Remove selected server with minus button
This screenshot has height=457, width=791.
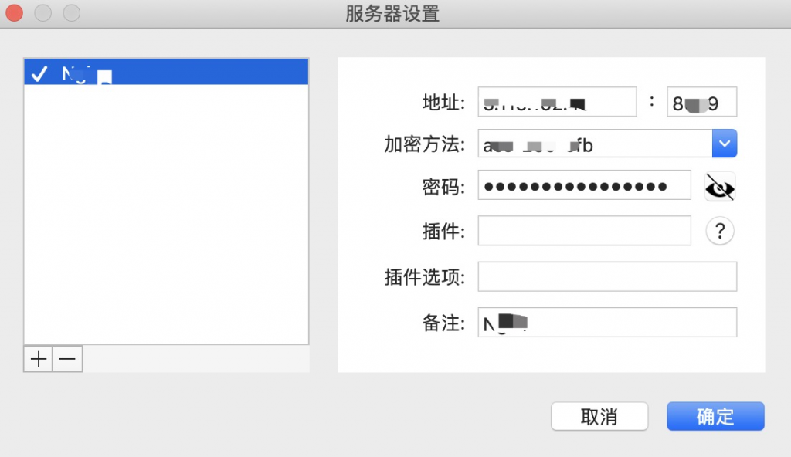(68, 359)
